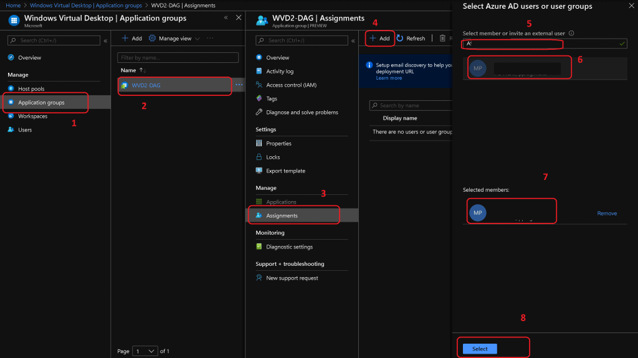Image resolution: width=638 pixels, height=358 pixels.
Task: Click the Users icon in left menu
Action: pyautogui.click(x=11, y=130)
